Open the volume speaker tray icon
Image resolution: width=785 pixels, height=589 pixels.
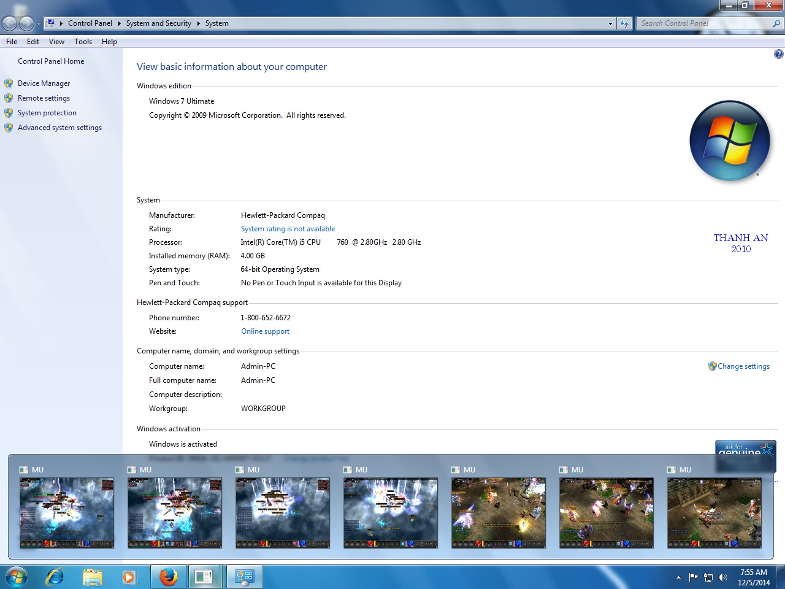point(723,577)
